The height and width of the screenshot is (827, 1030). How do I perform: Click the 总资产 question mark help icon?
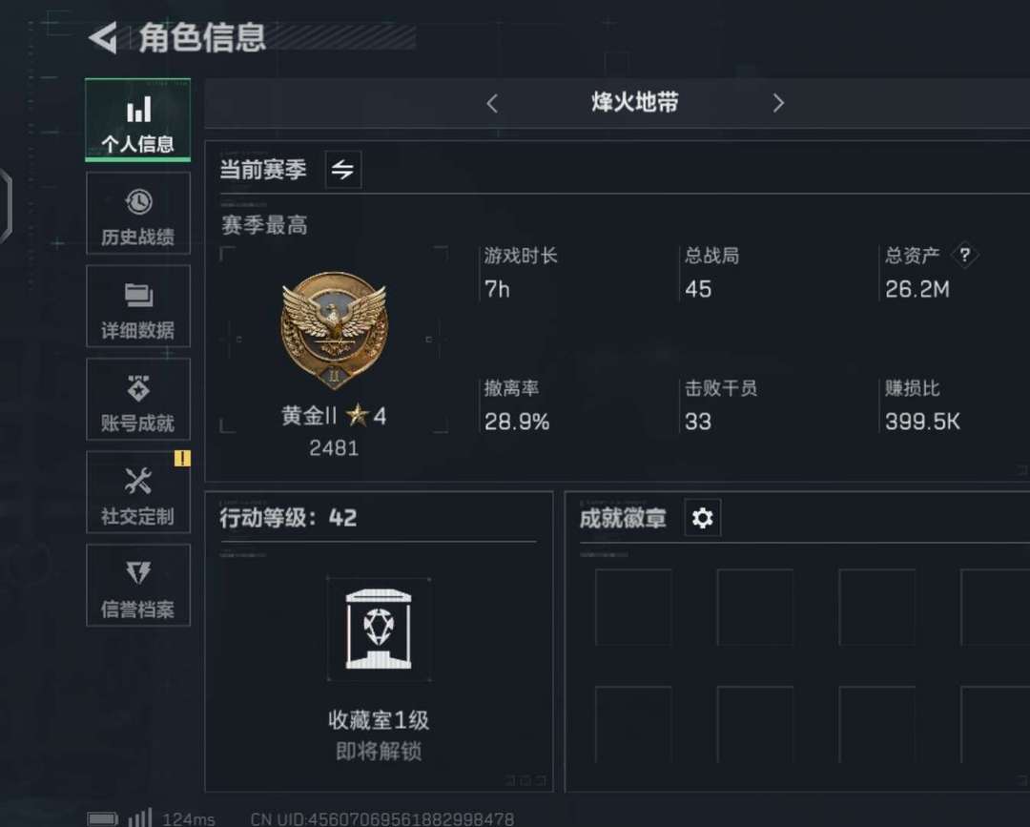[964, 255]
